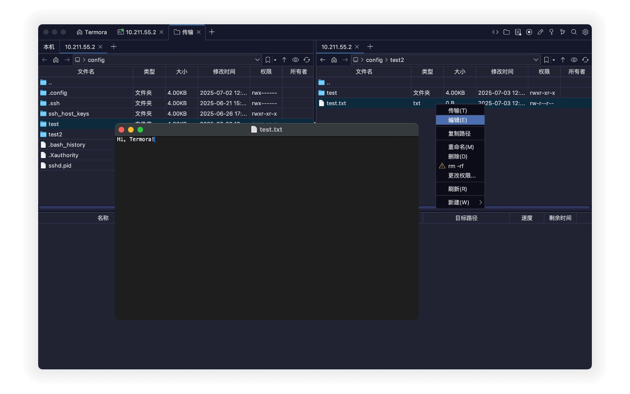Image resolution: width=630 pixels, height=394 pixels.
Task: Open the settings gear icon
Action: pyautogui.click(x=585, y=32)
